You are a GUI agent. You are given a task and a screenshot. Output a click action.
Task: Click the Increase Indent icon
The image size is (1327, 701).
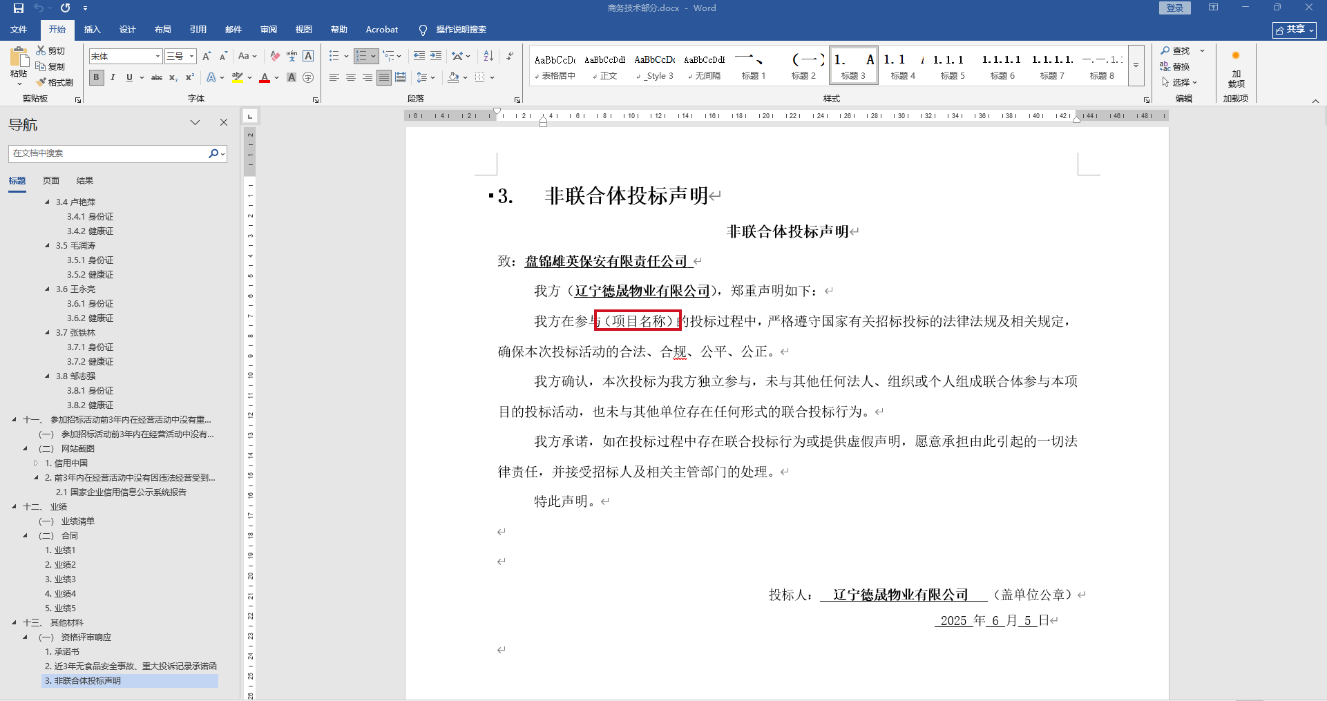coord(436,56)
